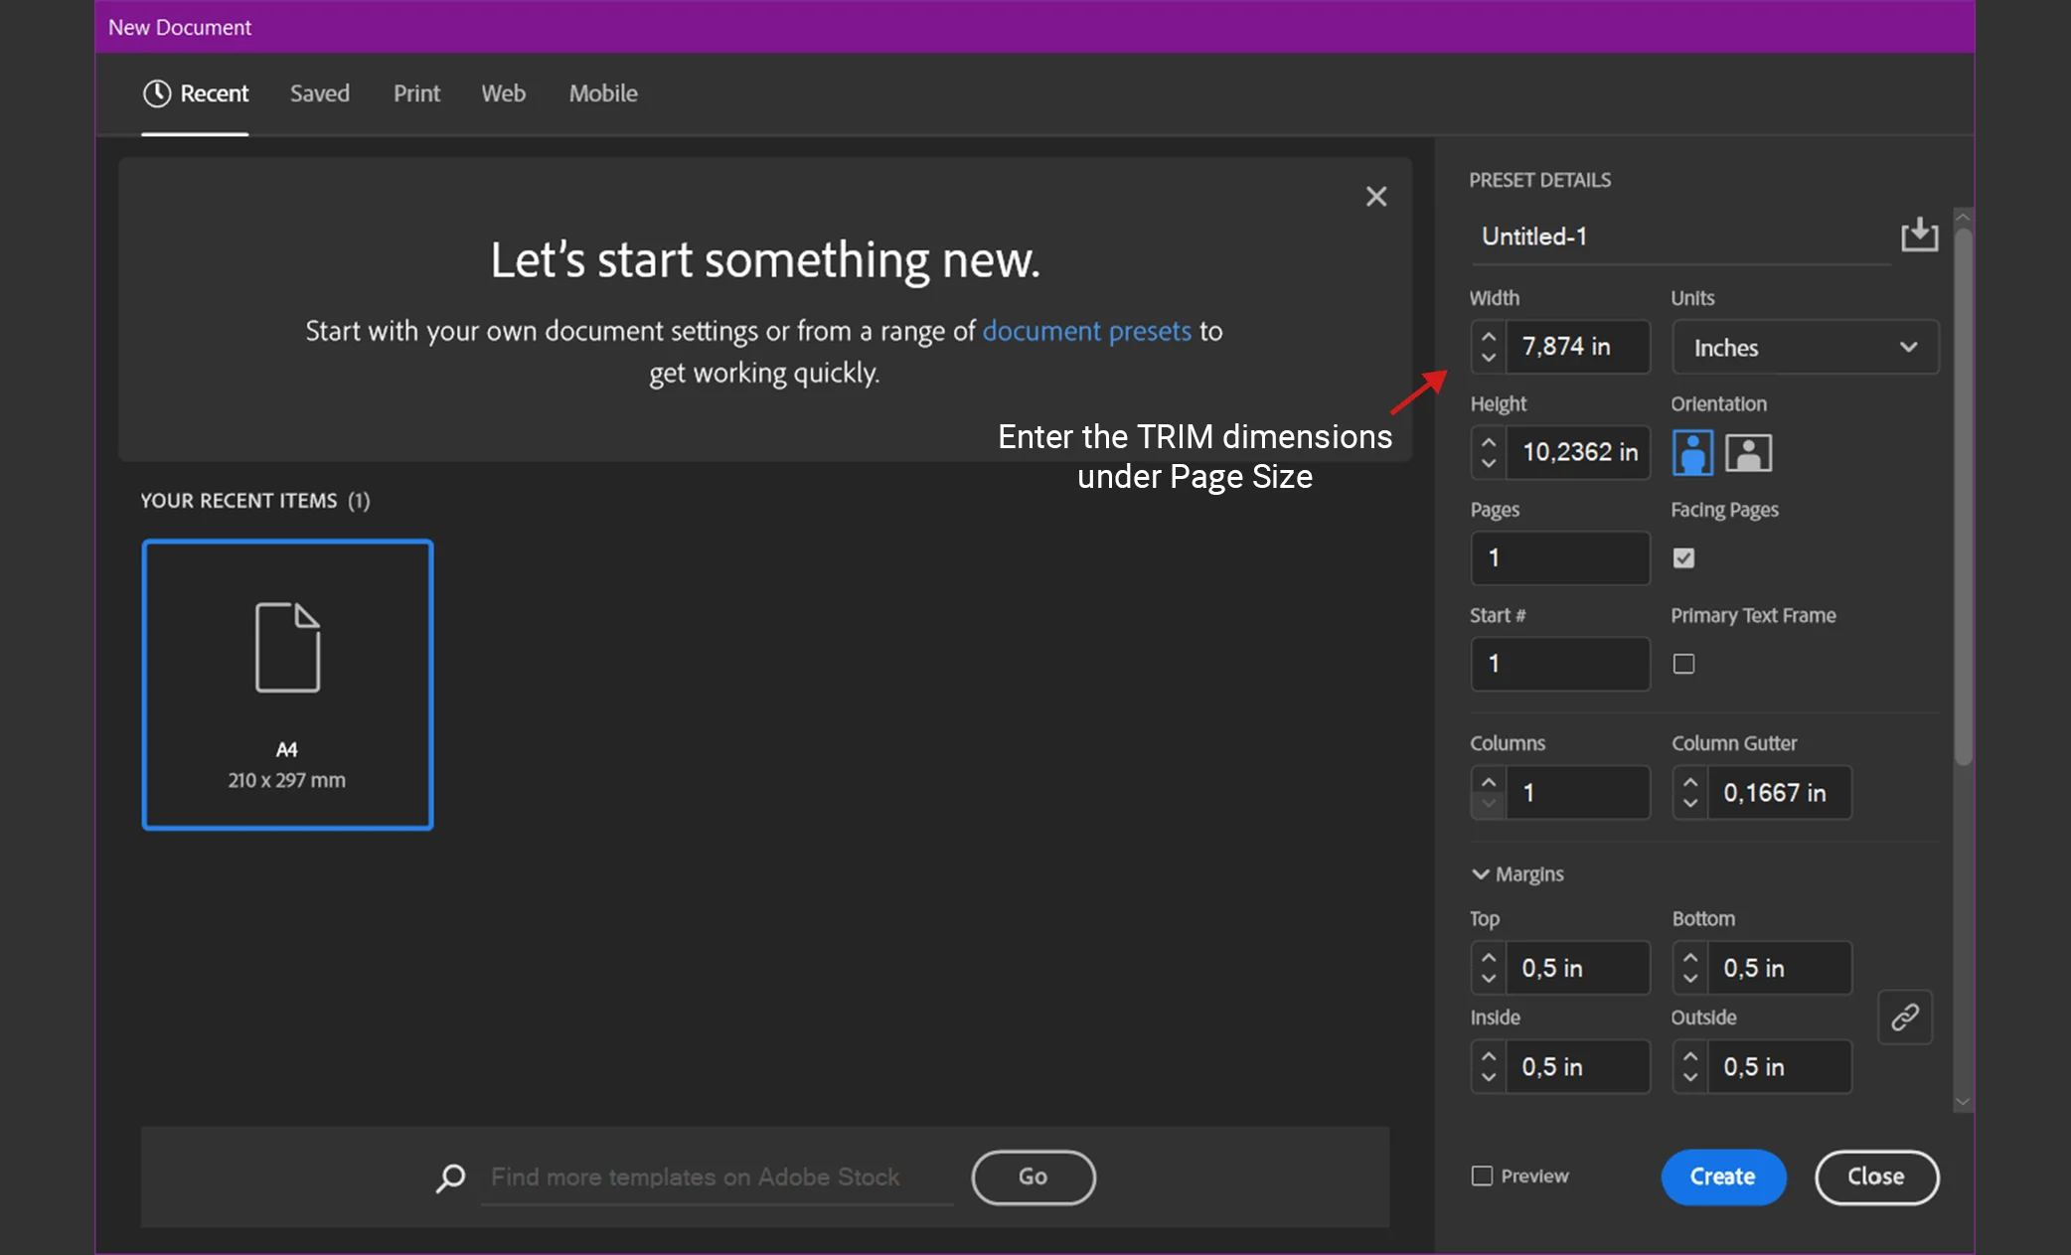Screen dimensions: 2071x1255
Task: Select landscape orientation icon
Action: (1748, 453)
